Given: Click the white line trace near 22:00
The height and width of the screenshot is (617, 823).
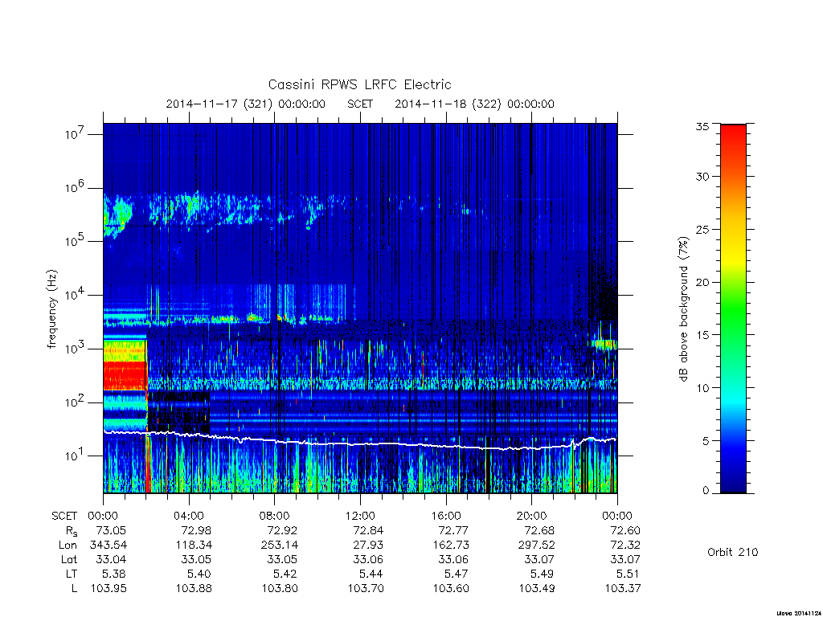Looking at the screenshot, I should pyautogui.click(x=574, y=445).
